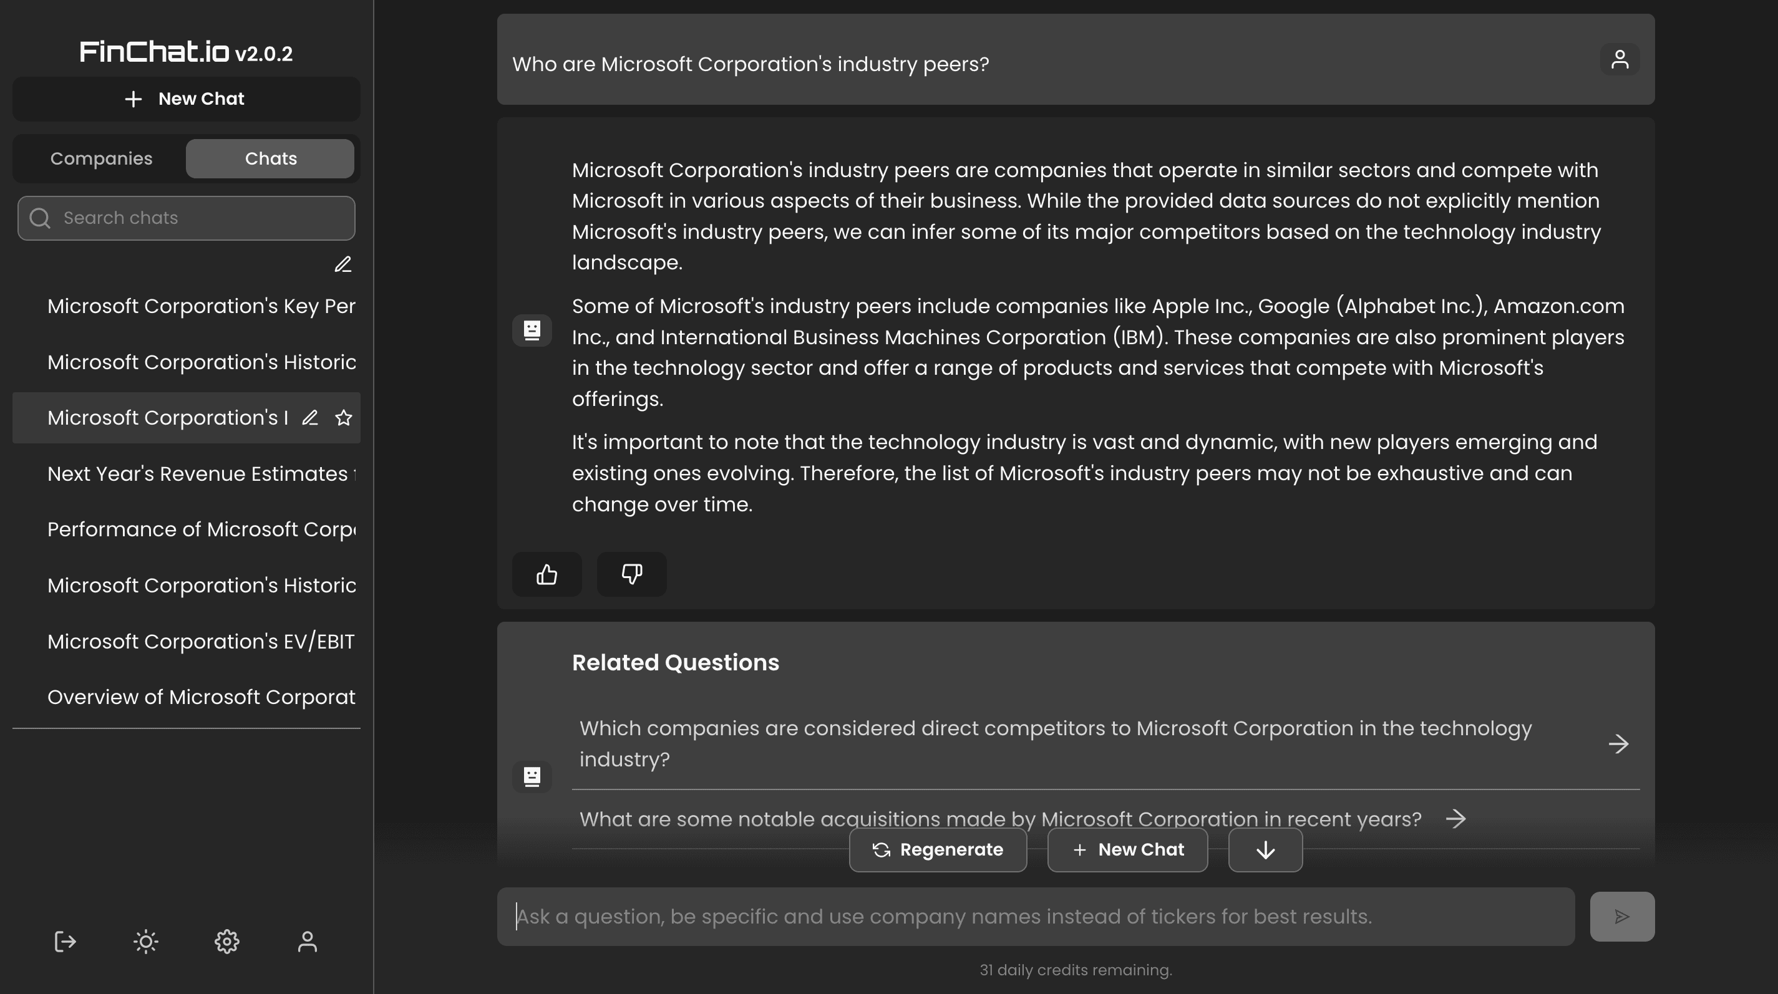The height and width of the screenshot is (994, 1778).
Task: Click the Ask a question input box
Action: (x=1036, y=916)
